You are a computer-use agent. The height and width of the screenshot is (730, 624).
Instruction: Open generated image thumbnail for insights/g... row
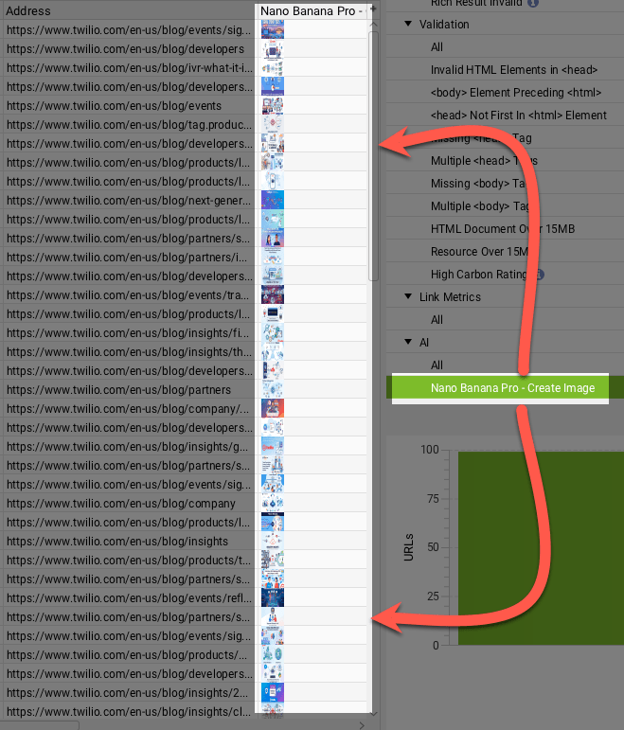click(x=273, y=447)
